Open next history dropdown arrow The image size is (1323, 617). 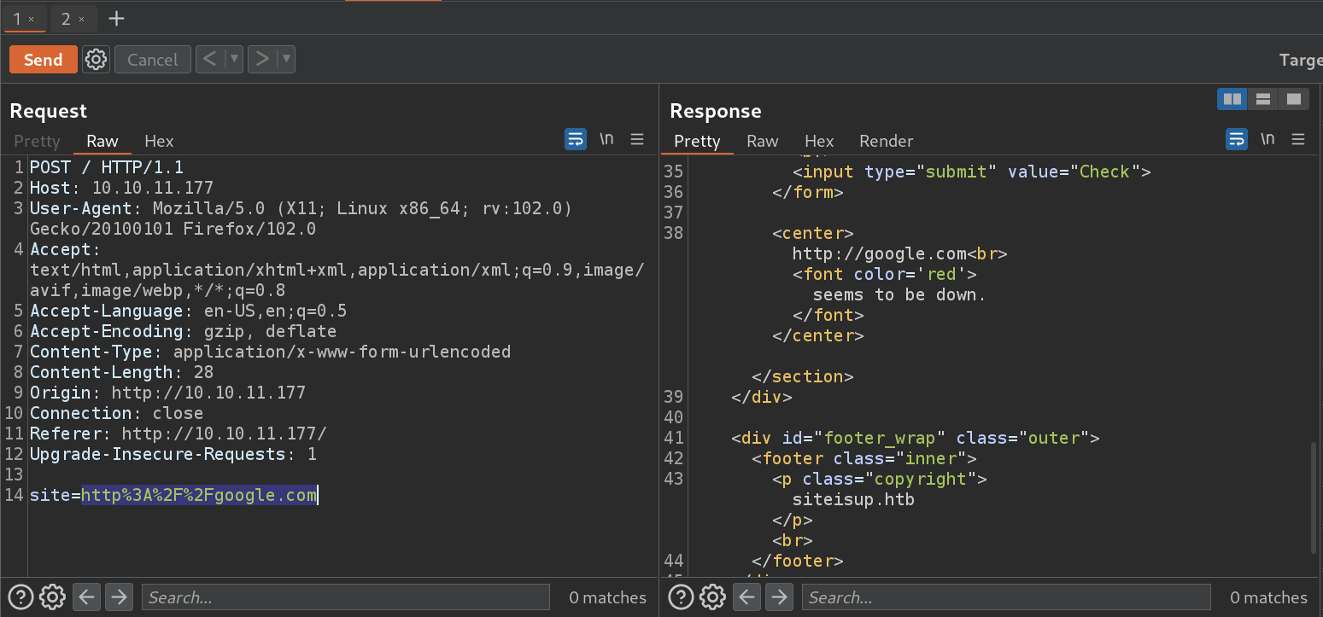coord(286,59)
